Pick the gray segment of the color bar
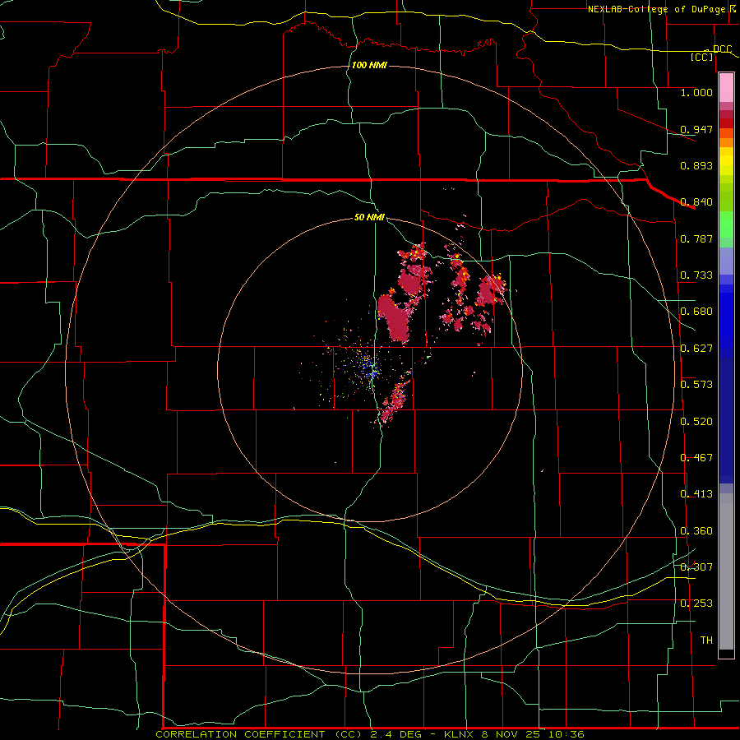 [726, 571]
